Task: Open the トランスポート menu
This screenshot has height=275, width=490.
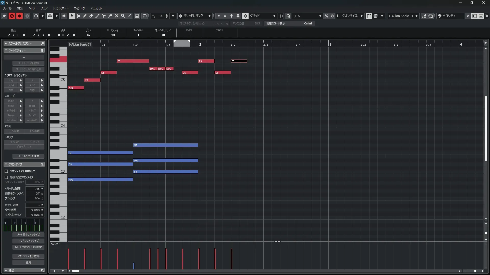Action: 61,8
